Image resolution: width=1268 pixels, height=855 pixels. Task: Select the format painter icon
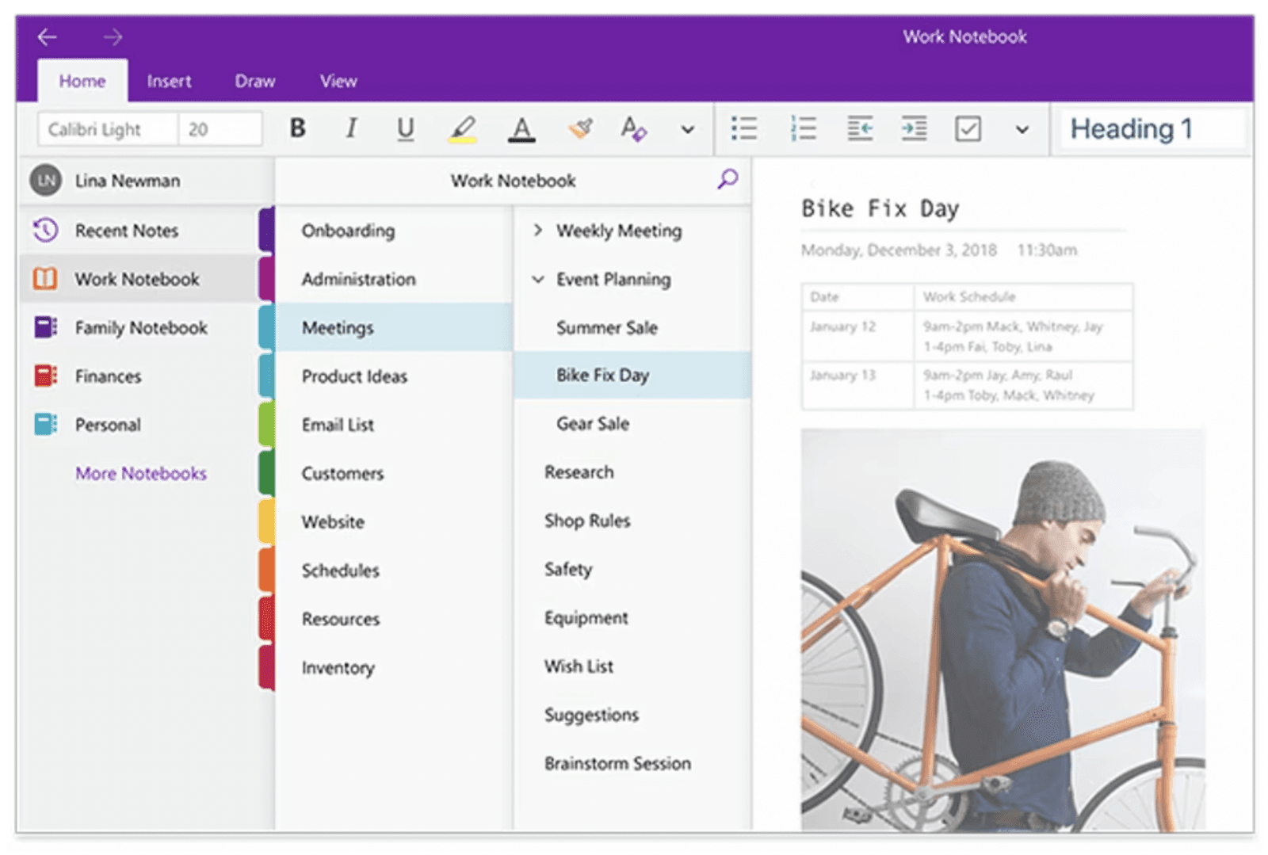click(x=580, y=128)
